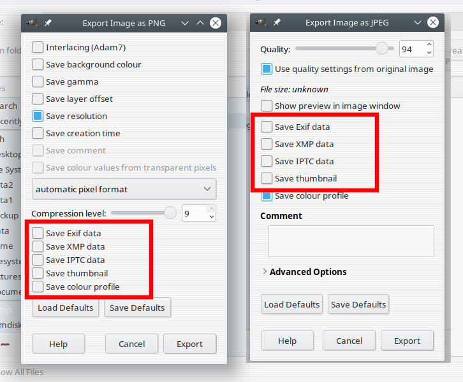Untick Save resolution in PNG dialog

click(x=38, y=116)
